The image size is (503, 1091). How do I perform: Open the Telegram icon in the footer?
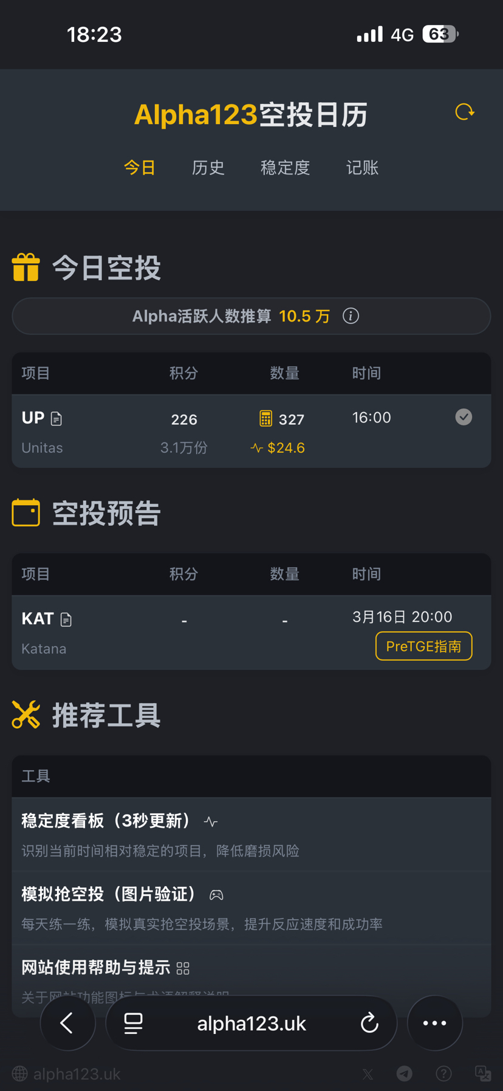click(405, 1074)
